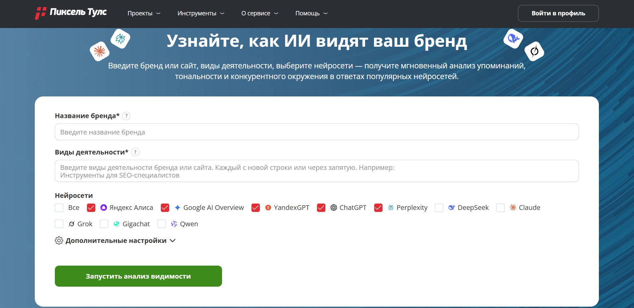Screen dimensions: 634x308
Task: Open the Проекты dropdown menu
Action: [144, 13]
